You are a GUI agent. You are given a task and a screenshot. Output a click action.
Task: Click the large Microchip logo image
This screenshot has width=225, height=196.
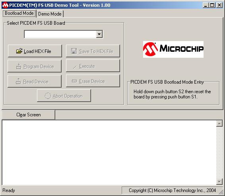coord(173,49)
